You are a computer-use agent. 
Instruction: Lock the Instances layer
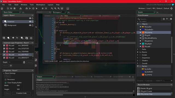[x=33, y=22]
